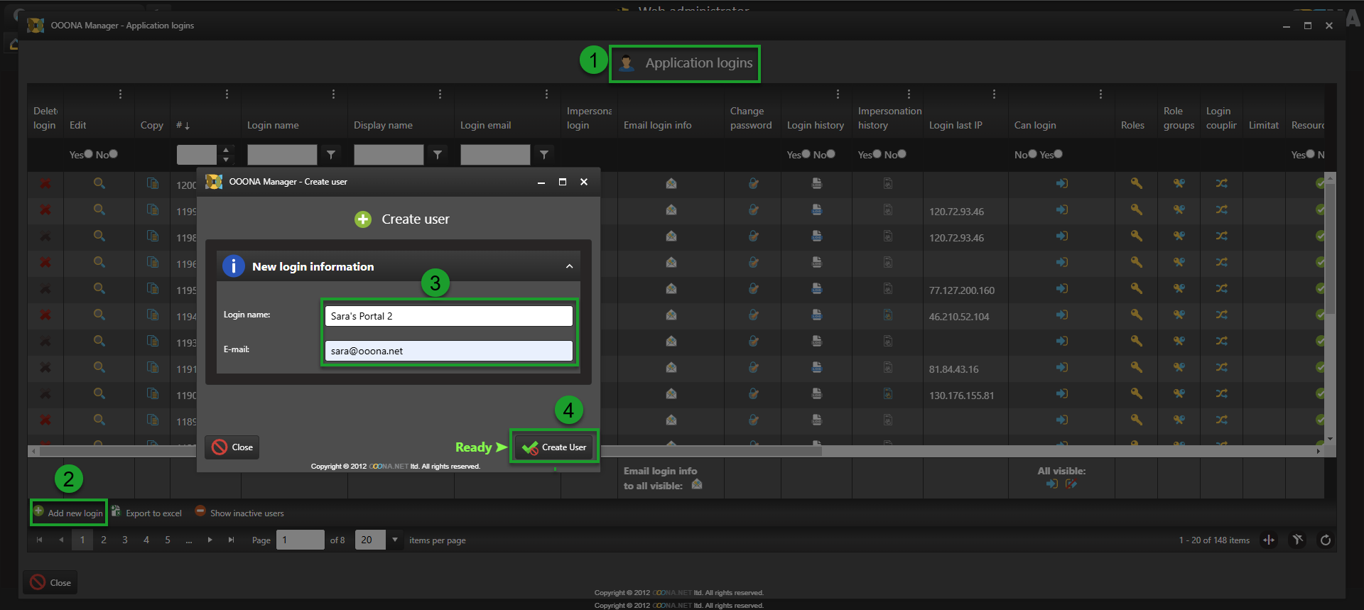Click the red delete X in first row
Image resolution: width=1364 pixels, height=610 pixels.
[45, 184]
